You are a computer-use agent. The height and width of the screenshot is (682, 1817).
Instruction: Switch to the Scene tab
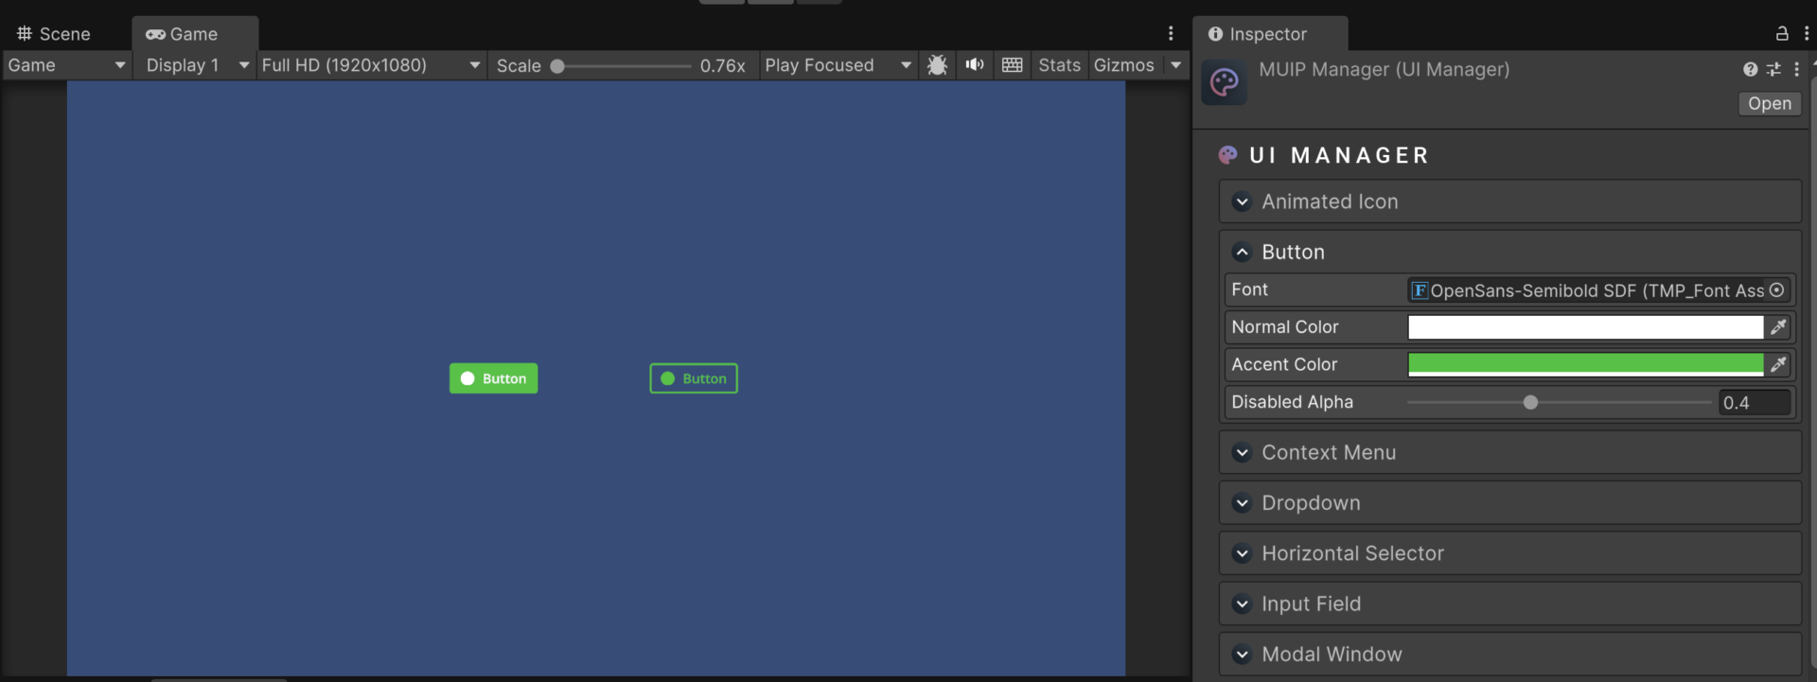(54, 34)
